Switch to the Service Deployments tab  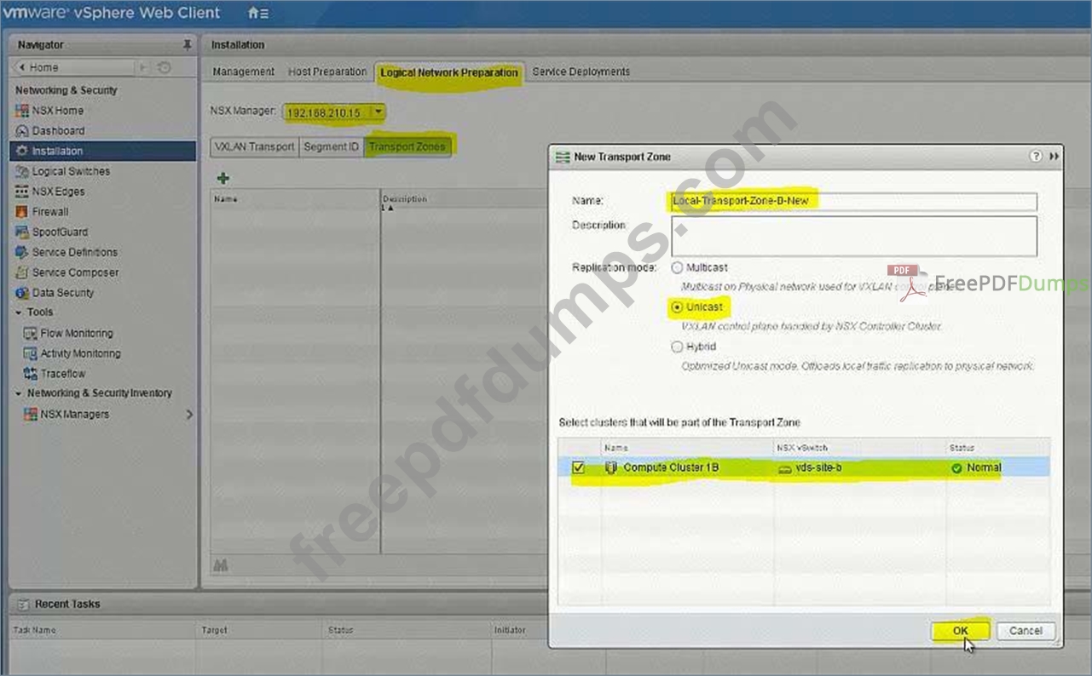tap(581, 72)
